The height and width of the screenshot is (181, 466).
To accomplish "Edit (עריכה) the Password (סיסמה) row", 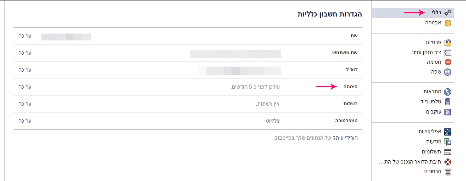I will pyautogui.click(x=25, y=87).
